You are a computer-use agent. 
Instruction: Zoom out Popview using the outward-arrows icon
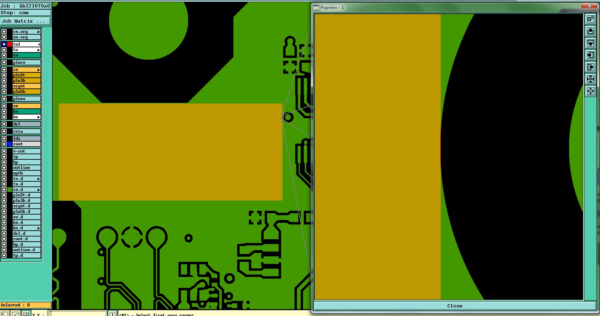point(590,91)
